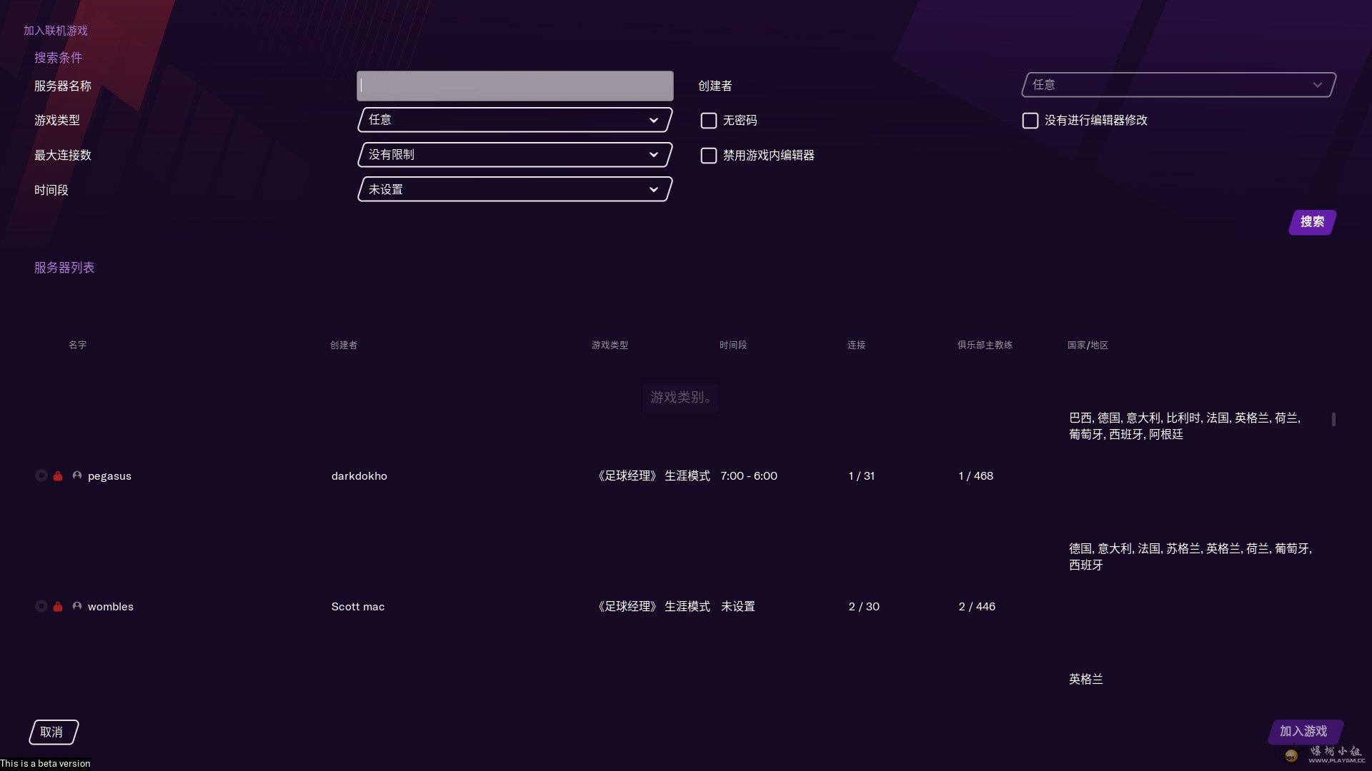Enable the 无密码 checkbox
This screenshot has width=1372, height=771.
click(709, 121)
